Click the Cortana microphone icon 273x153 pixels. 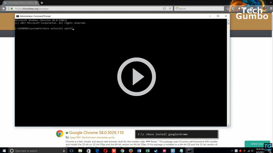pos(64,151)
